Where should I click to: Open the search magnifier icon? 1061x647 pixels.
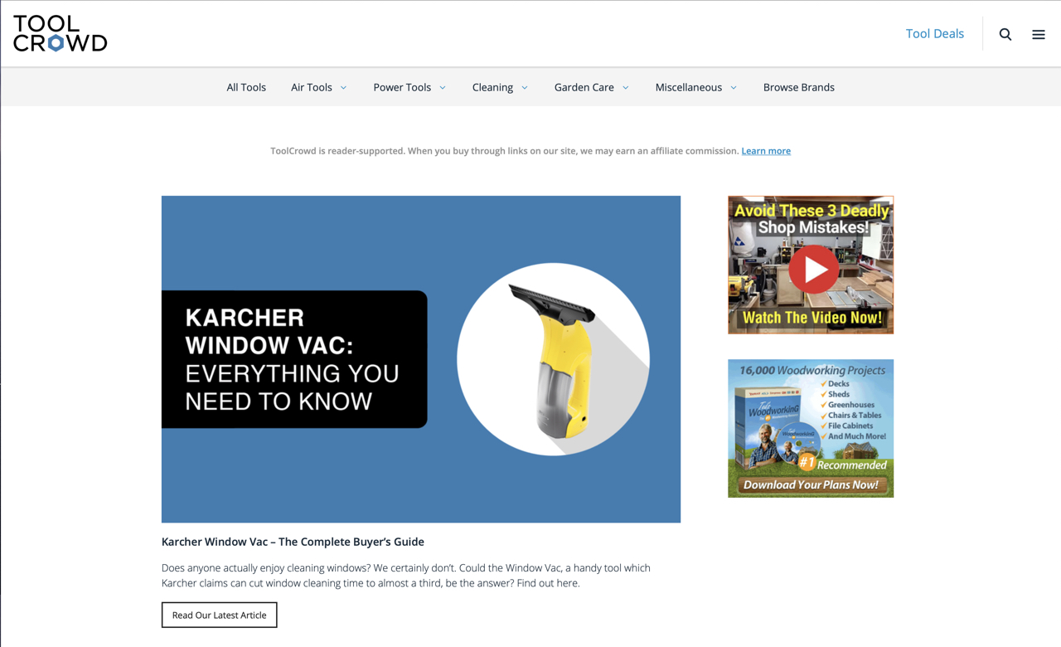(x=1005, y=34)
